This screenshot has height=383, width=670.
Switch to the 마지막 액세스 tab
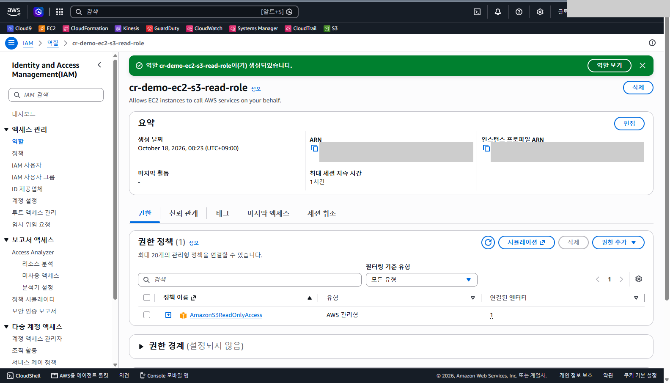(268, 213)
